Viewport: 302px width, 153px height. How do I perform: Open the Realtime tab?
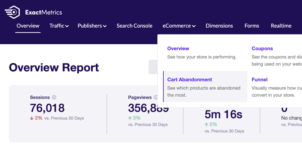coord(281,26)
